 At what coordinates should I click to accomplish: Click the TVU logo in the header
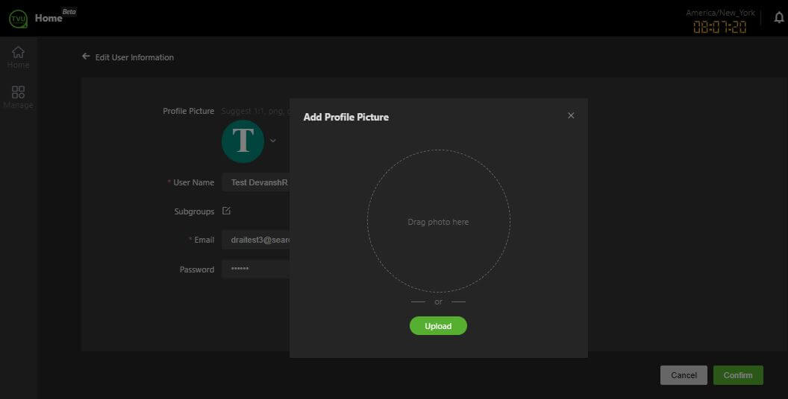[x=17, y=19]
